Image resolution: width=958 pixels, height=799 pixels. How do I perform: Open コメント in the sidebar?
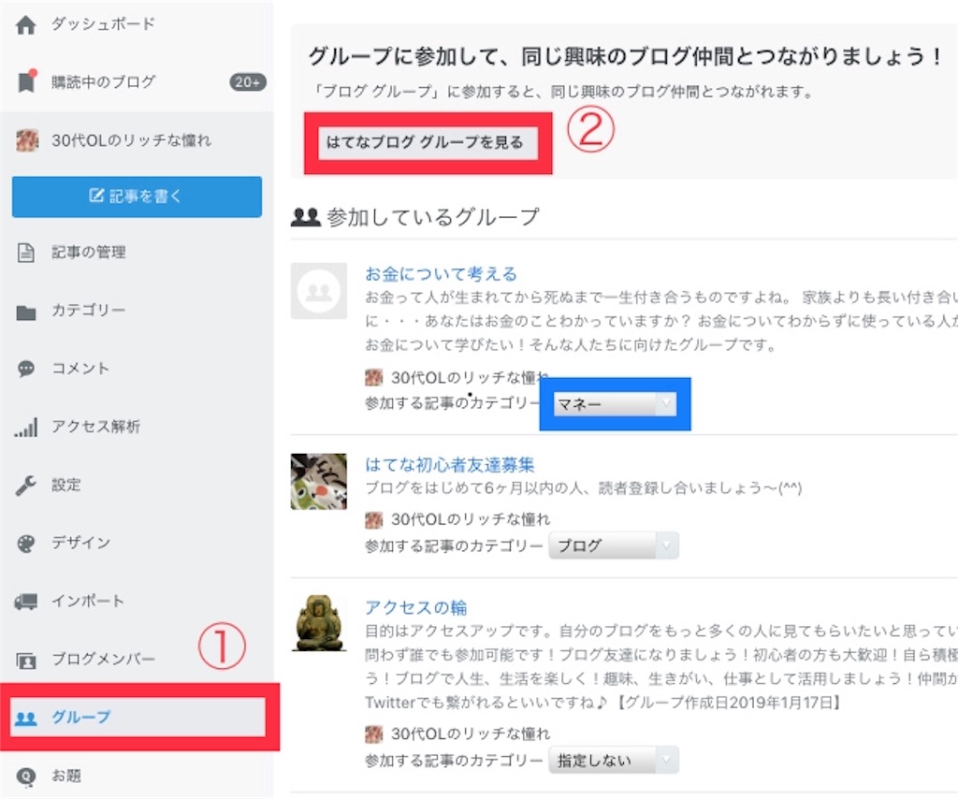[80, 369]
